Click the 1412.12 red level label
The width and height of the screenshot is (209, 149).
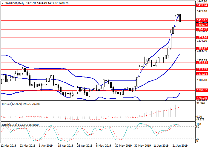202,20
